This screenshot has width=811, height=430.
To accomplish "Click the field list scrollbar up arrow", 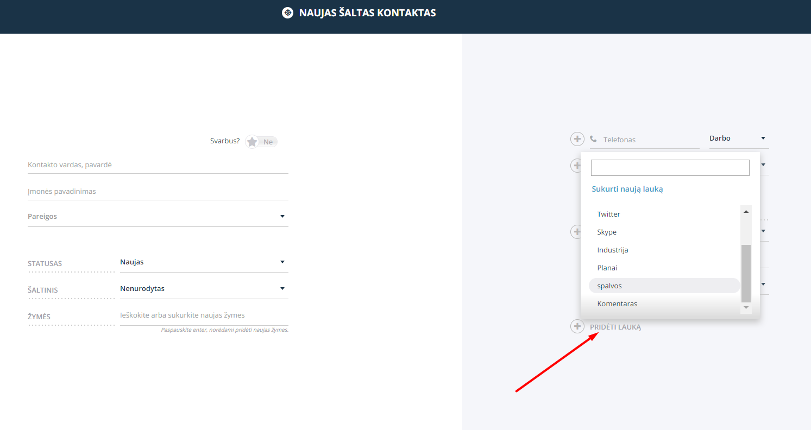I will click(746, 211).
